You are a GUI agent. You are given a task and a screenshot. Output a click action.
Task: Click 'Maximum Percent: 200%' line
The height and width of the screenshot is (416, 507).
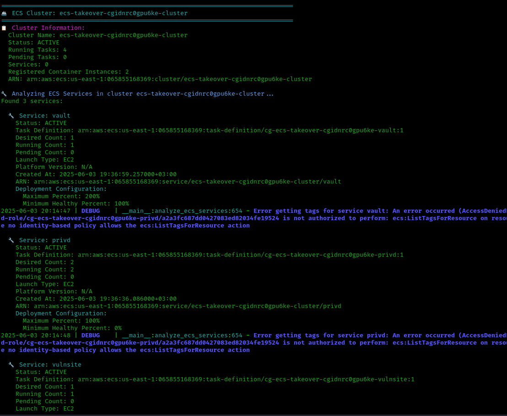tap(61, 196)
